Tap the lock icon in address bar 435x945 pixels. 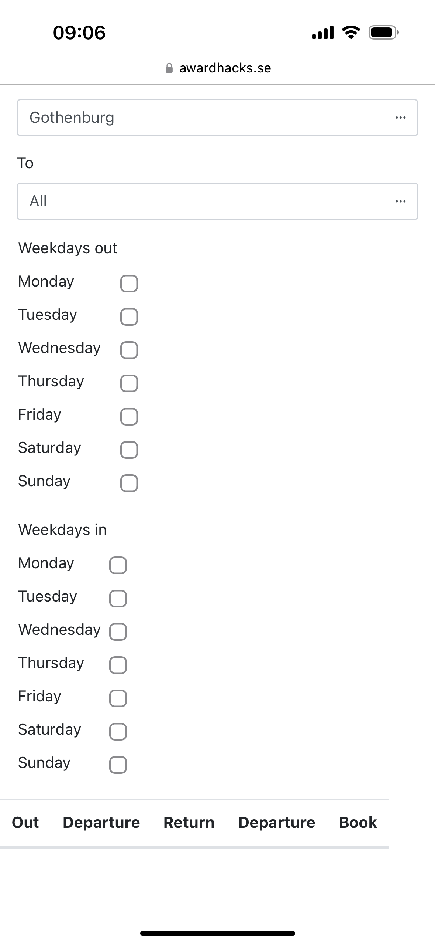tap(169, 68)
